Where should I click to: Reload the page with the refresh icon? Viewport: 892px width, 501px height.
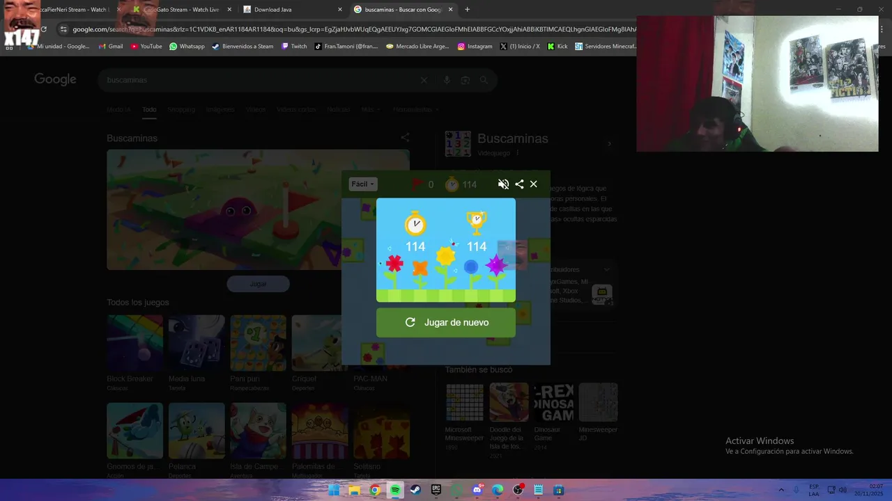click(x=43, y=29)
